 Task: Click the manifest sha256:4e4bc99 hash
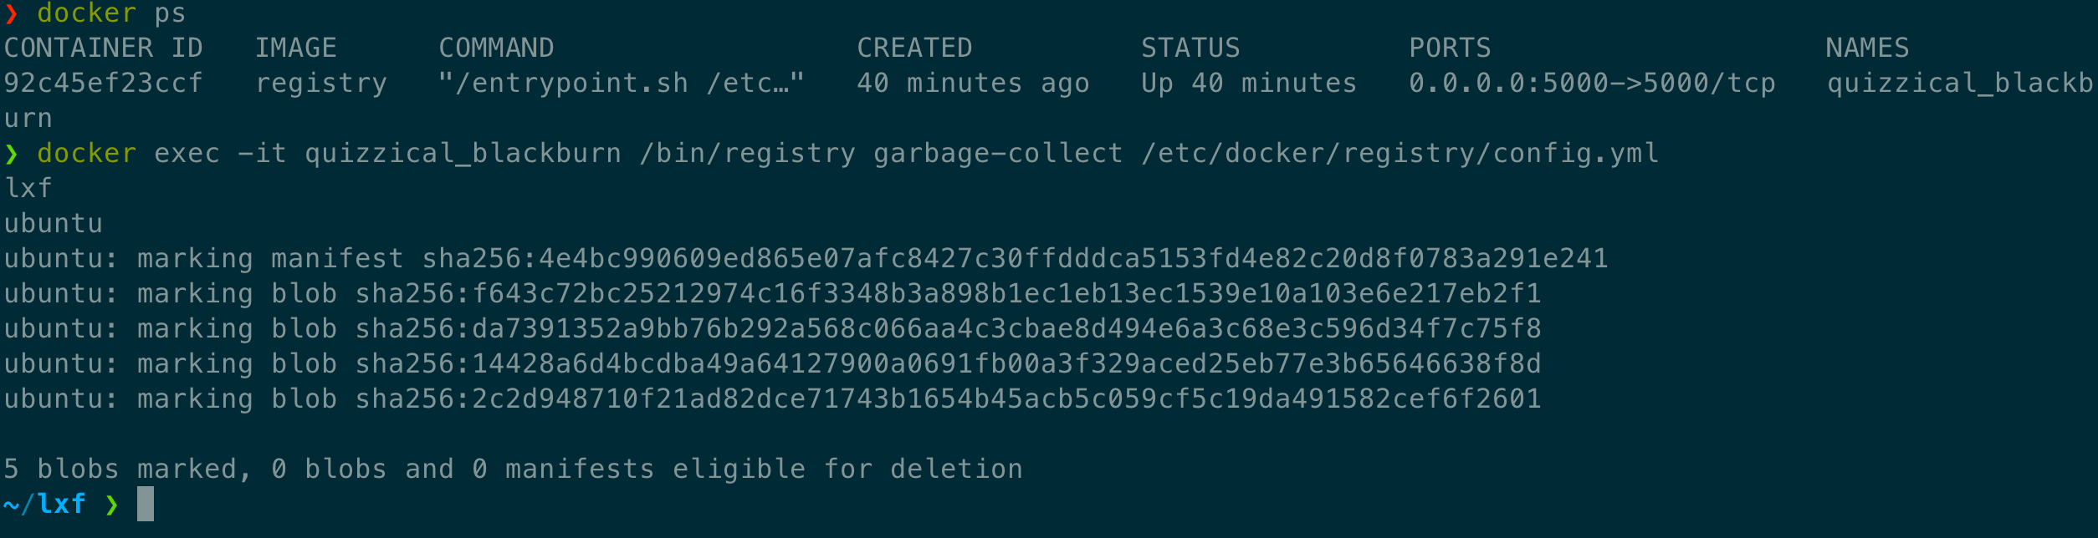coord(1015,258)
